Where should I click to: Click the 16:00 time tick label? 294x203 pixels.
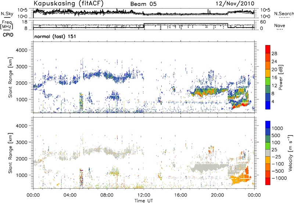[x=181, y=195]
